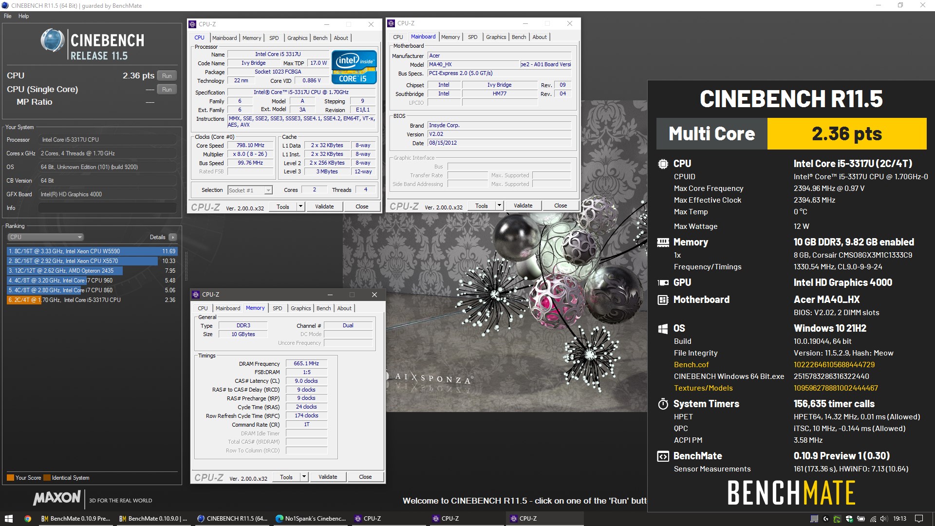Click the Details arrow icon in Ranking
This screenshot has height=526, width=935.
pyautogui.click(x=172, y=237)
